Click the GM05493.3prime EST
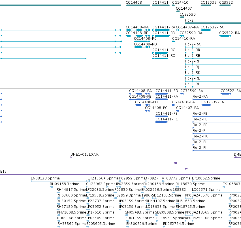This screenshot has height=228, width=241. tap(139, 212)
